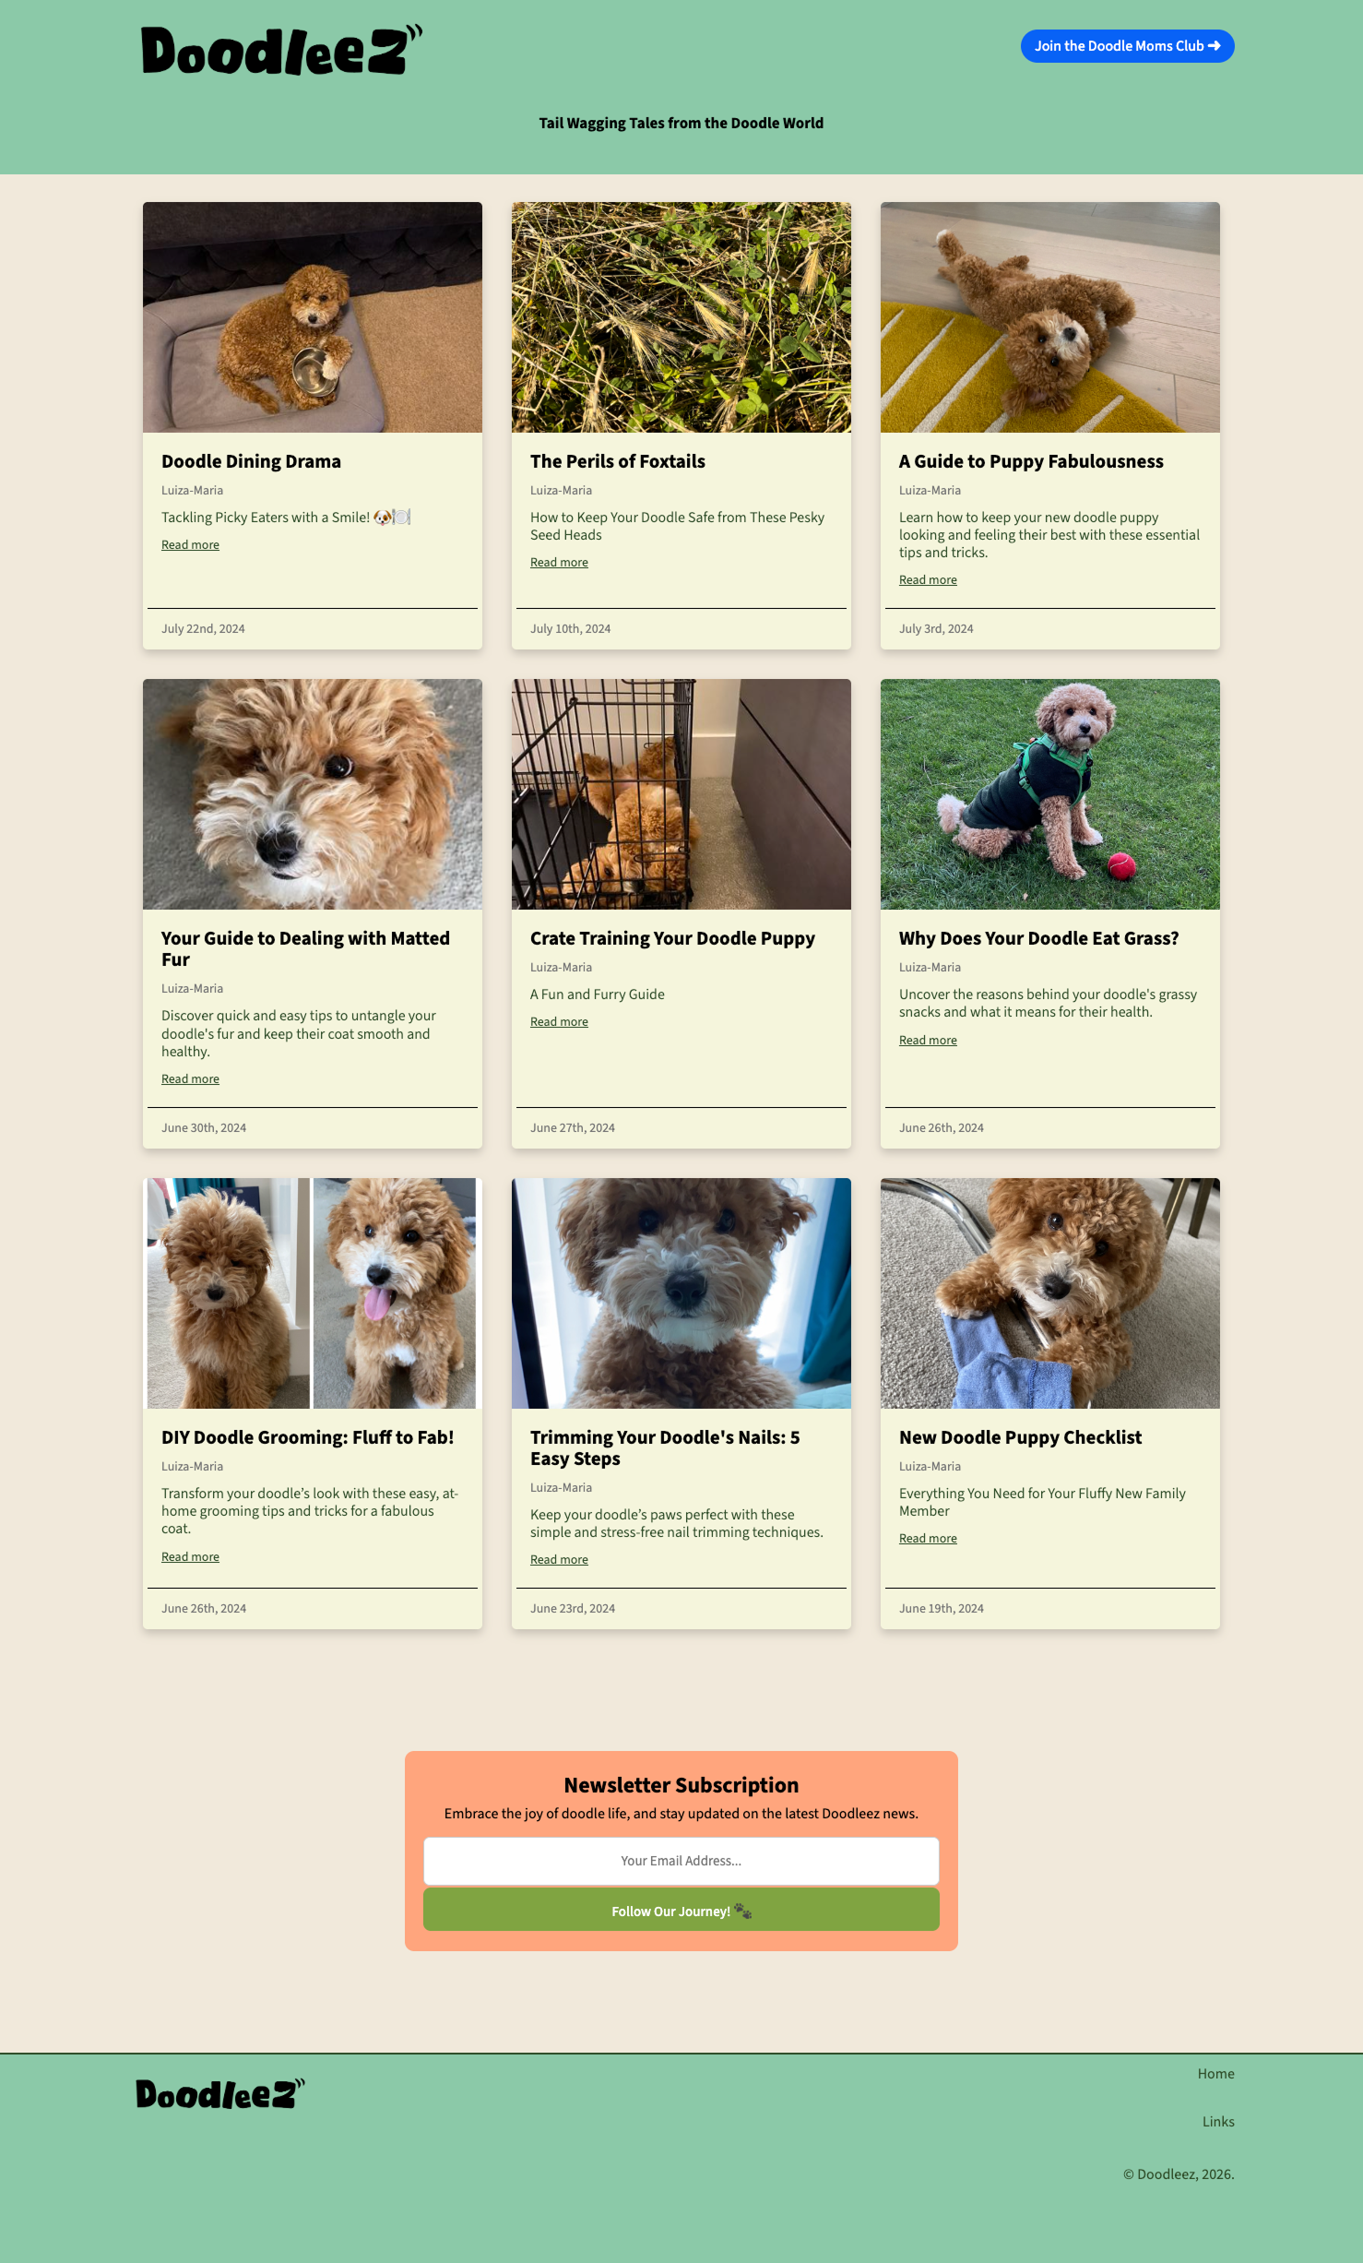Open the Crate Training Your Doodle Puppy title

pos(672,938)
